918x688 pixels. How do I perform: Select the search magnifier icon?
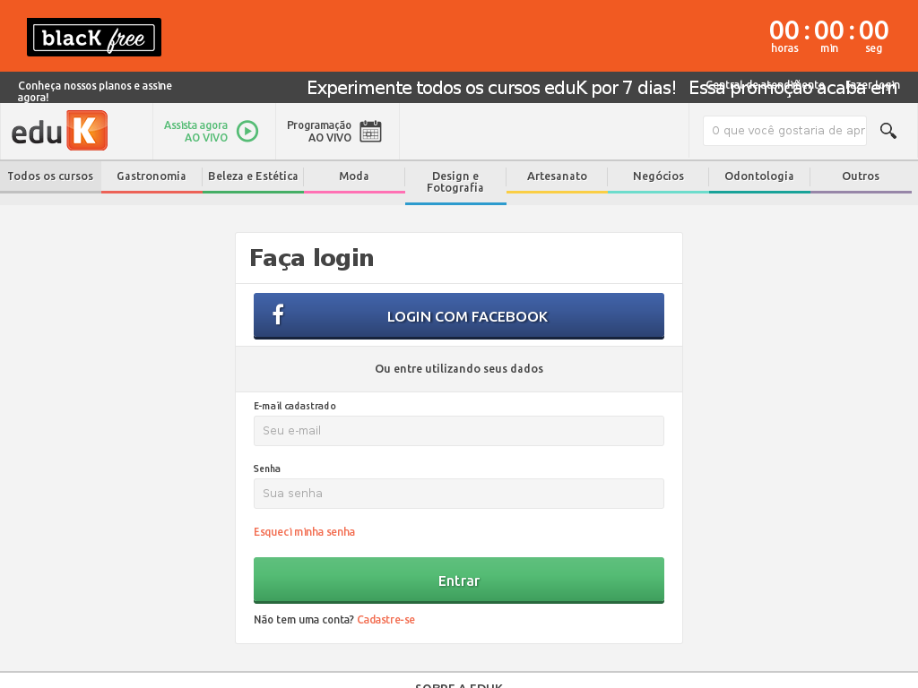coord(888,130)
